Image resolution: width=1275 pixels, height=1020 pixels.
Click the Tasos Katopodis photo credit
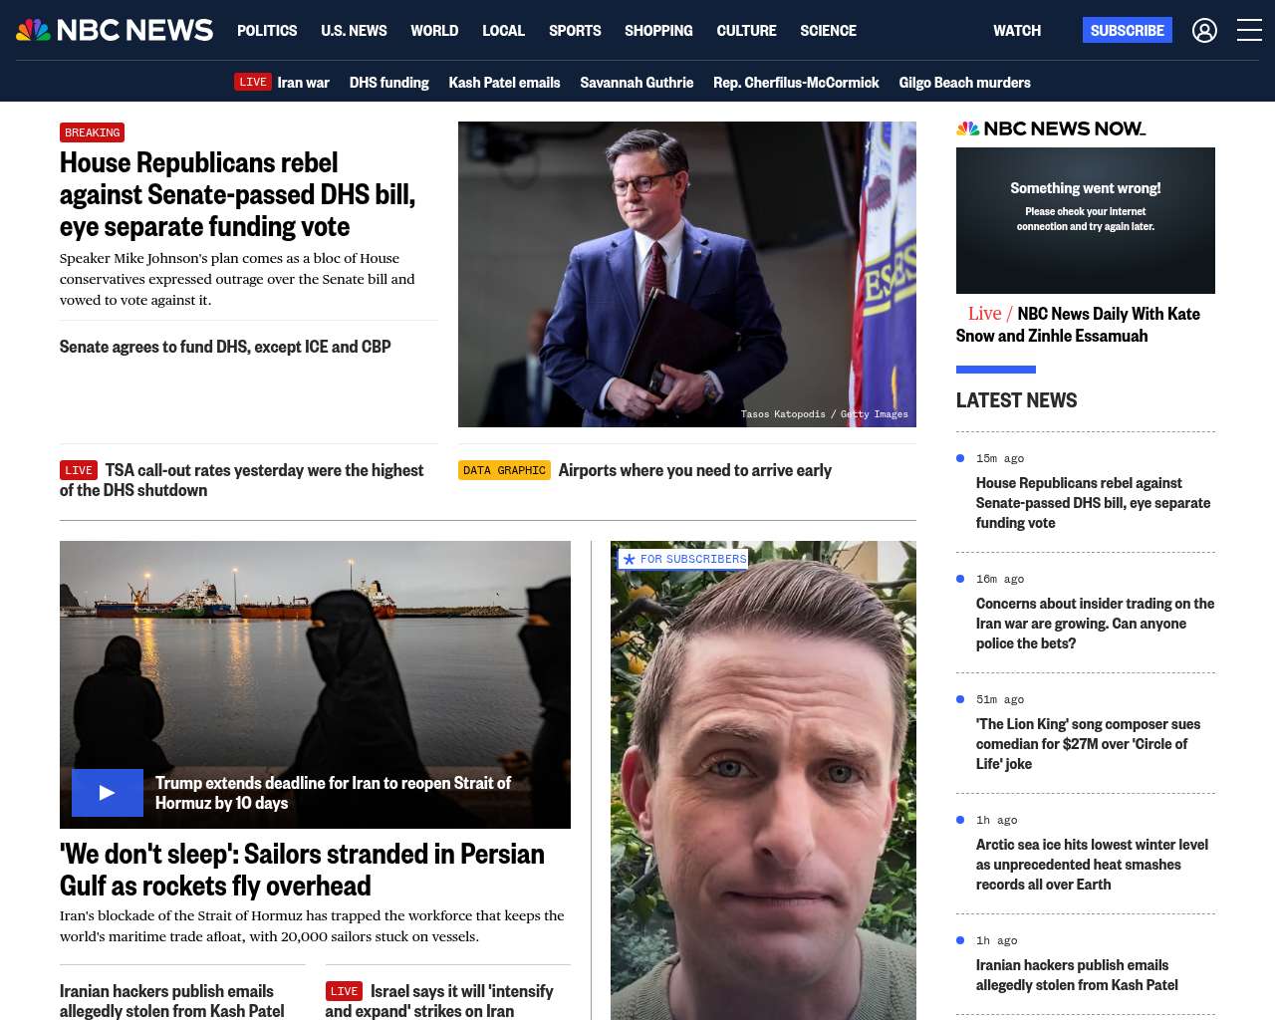[824, 414]
